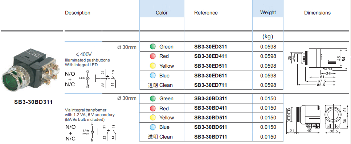The height and width of the screenshot is (144, 351).
Task: Click the yellow dot next to SB3-30ED511
Action: pyautogui.click(x=153, y=66)
